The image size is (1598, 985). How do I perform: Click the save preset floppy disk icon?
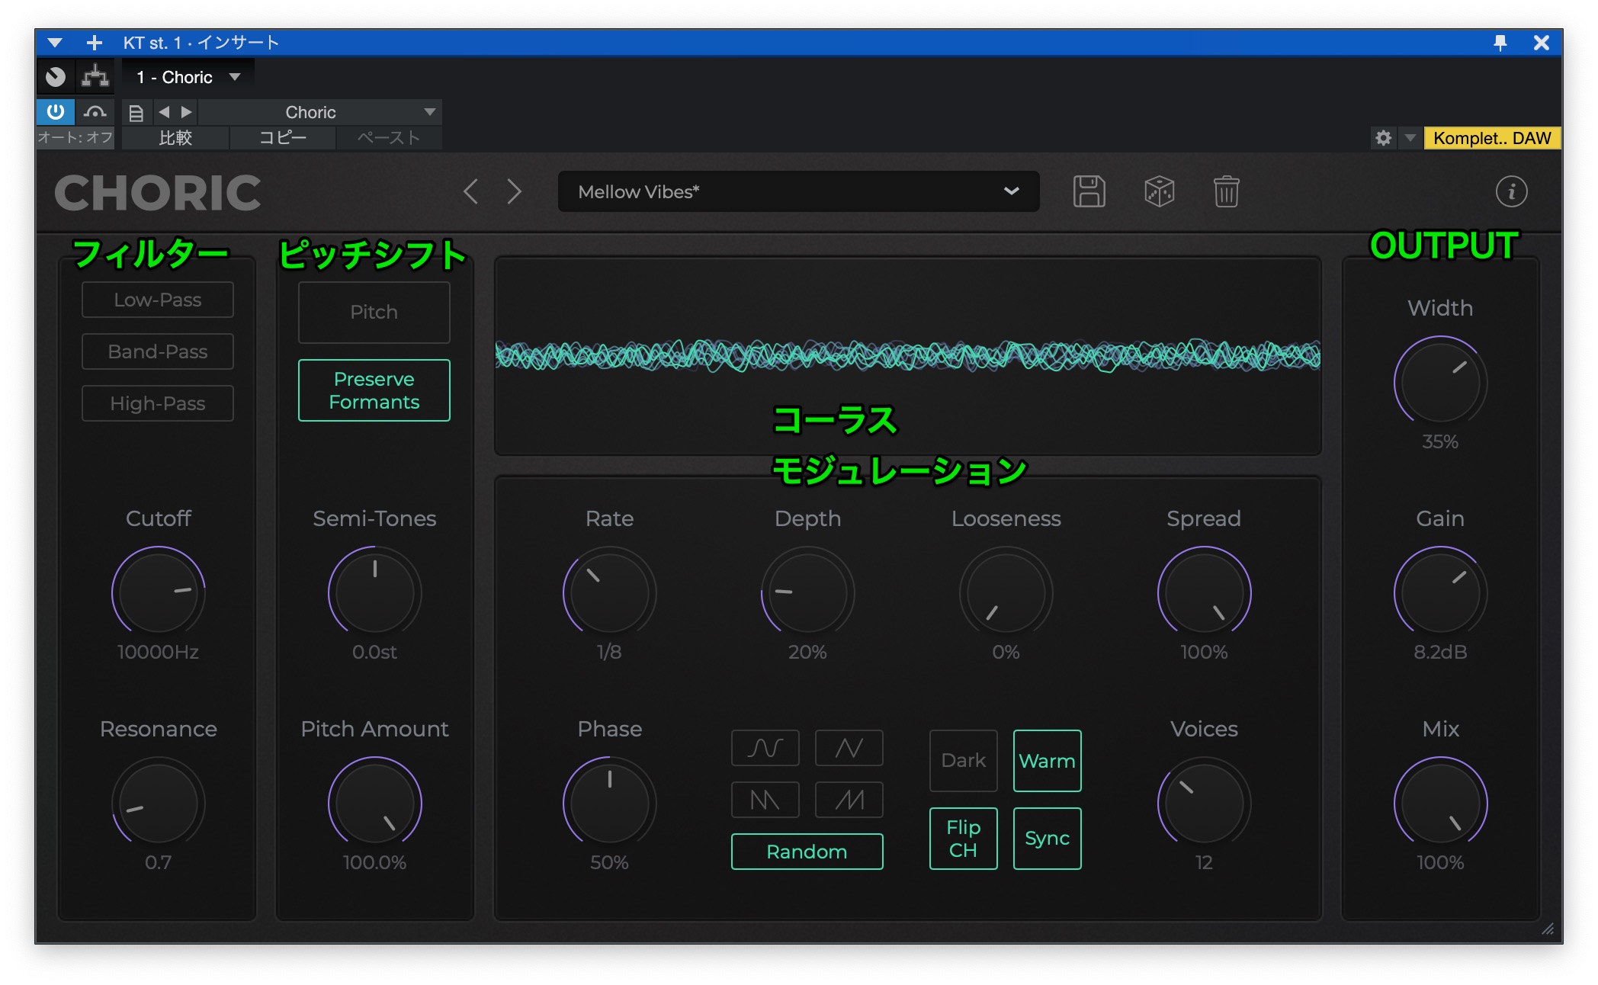click(x=1089, y=192)
